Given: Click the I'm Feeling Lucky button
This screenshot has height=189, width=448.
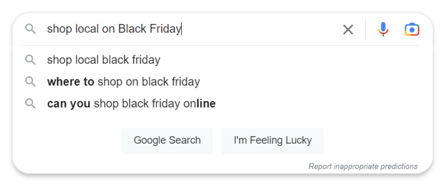Looking at the screenshot, I should pyautogui.click(x=273, y=140).
